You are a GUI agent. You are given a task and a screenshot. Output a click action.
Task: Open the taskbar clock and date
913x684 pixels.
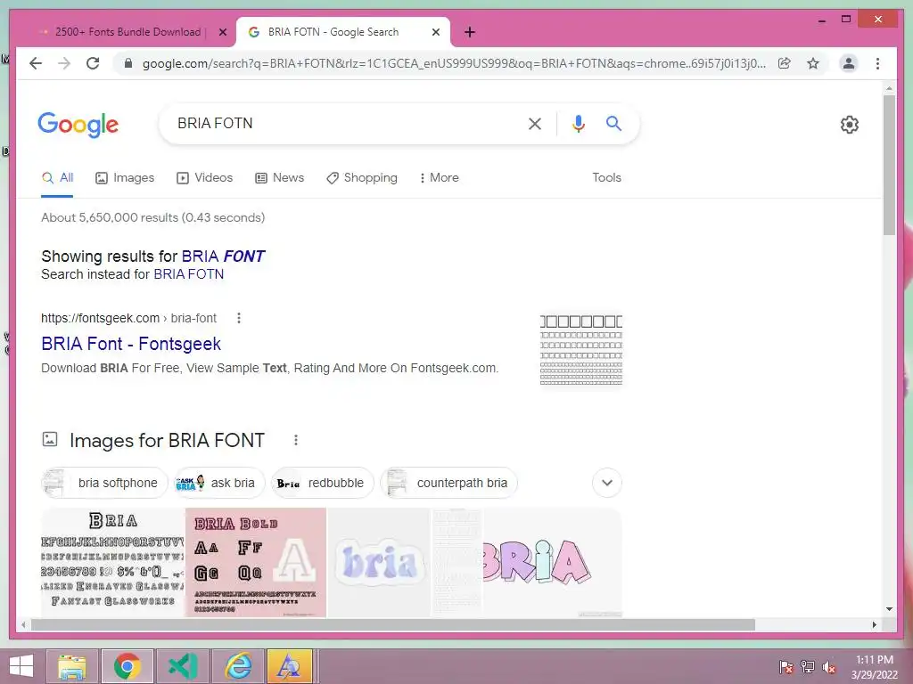[x=874, y=667]
